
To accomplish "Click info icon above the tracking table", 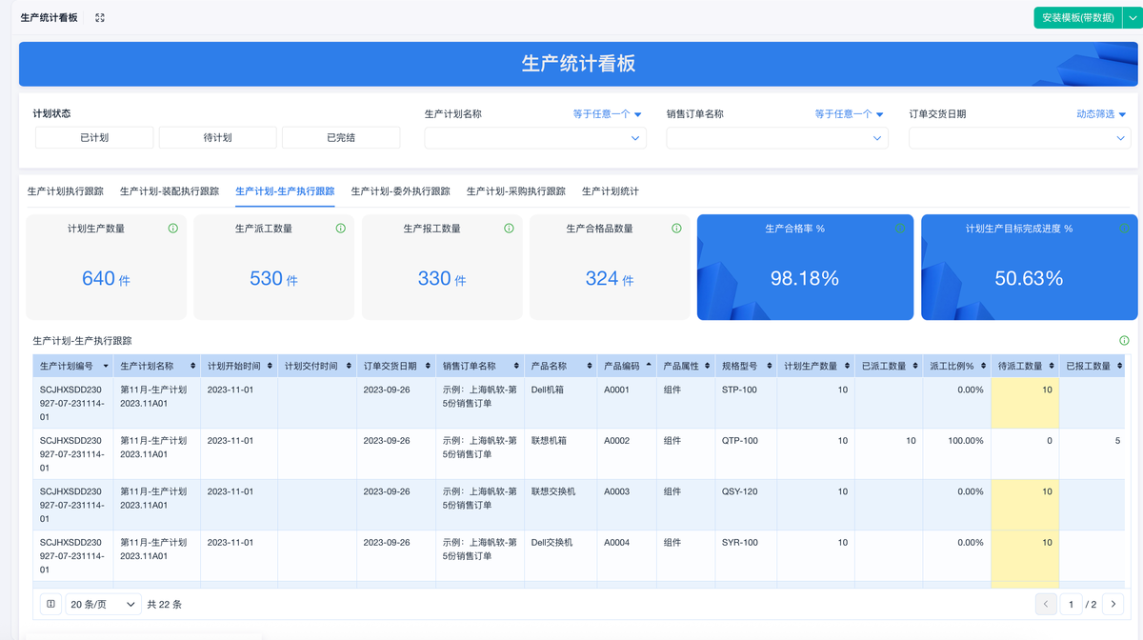I will tap(1124, 340).
